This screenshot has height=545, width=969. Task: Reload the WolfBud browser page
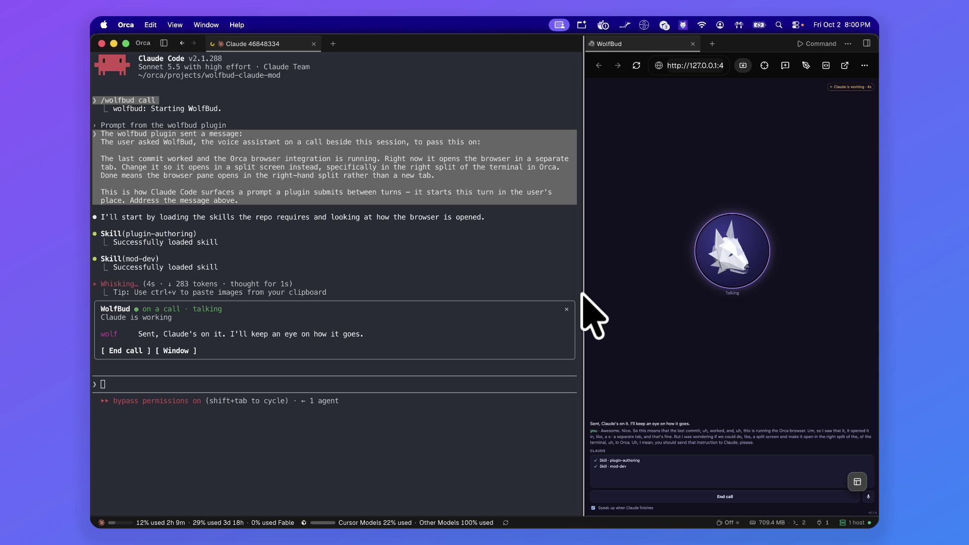pyautogui.click(x=636, y=66)
